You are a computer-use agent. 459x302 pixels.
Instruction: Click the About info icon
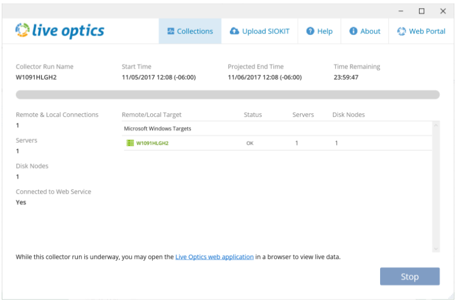353,31
